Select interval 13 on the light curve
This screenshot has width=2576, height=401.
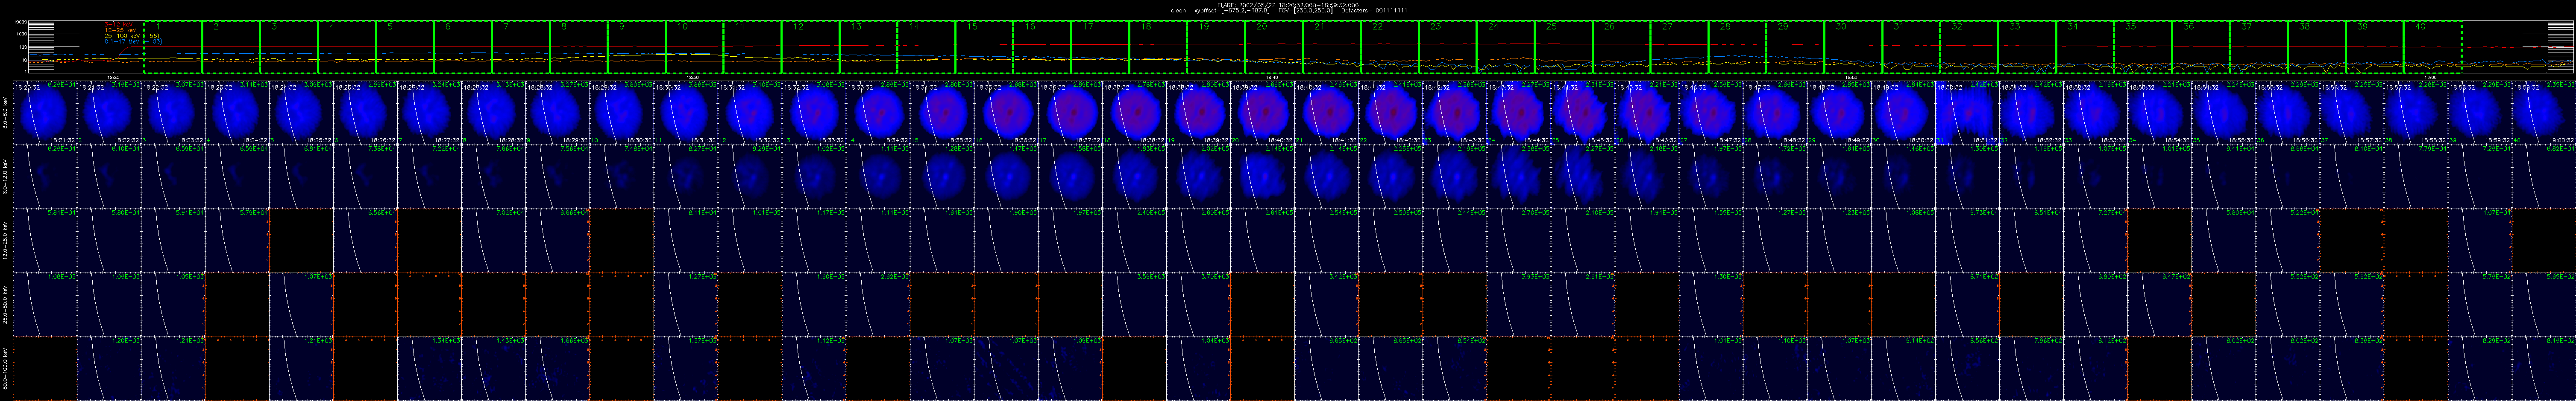[x=868, y=47]
